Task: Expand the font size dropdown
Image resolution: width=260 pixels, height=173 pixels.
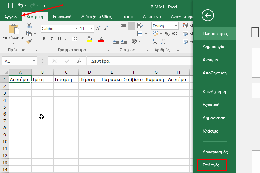Action: [x=91, y=28]
